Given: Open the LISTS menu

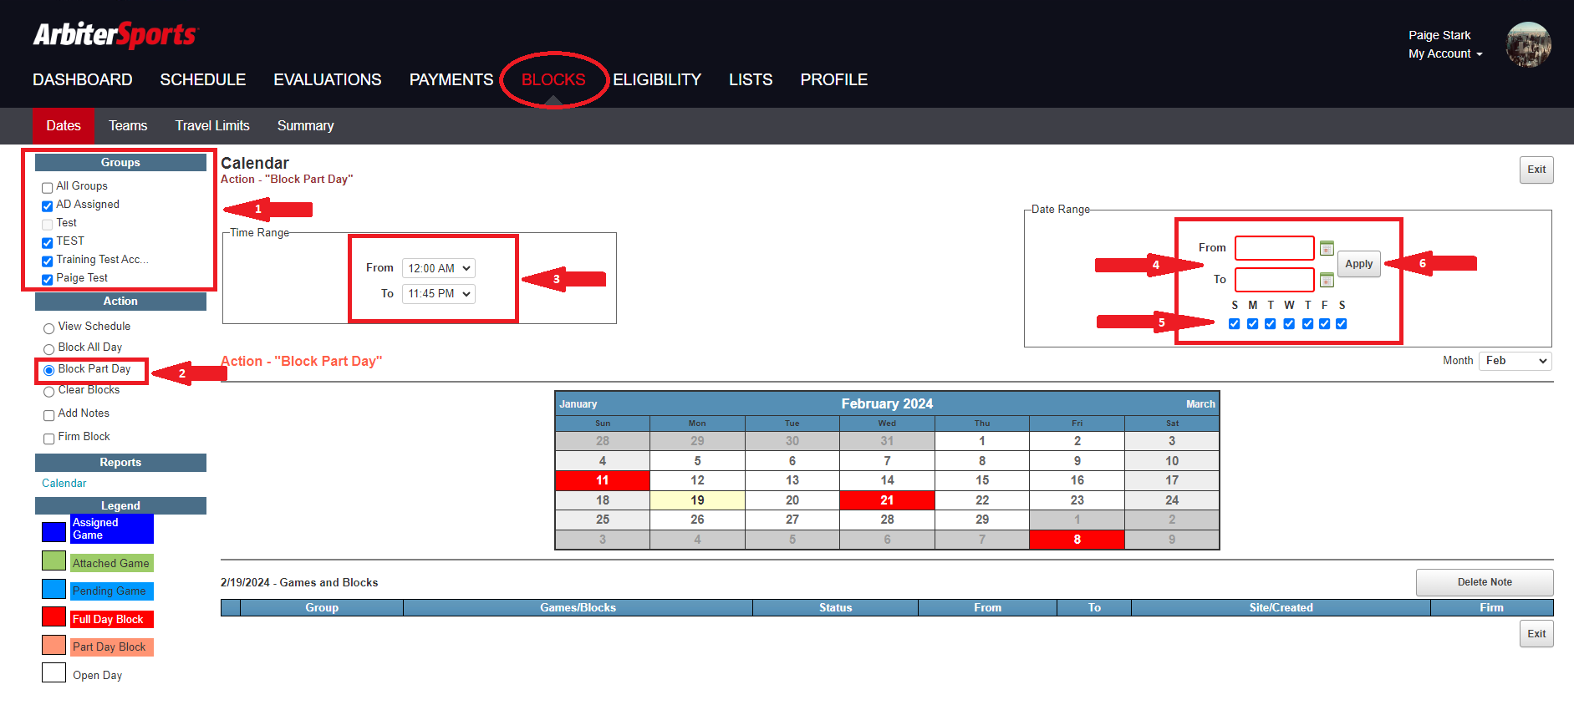Looking at the screenshot, I should [x=751, y=79].
